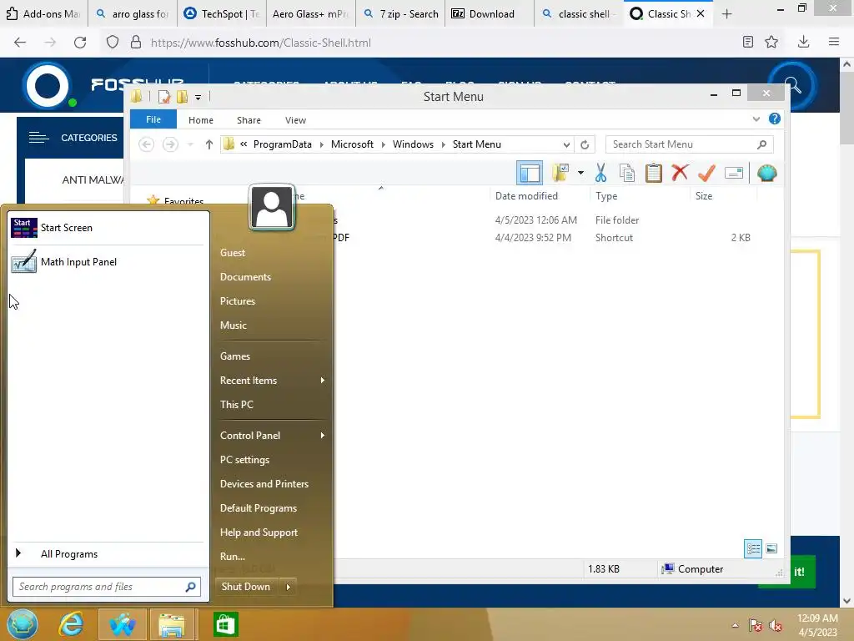This screenshot has height=641, width=854.
Task: Click the orange checkmark Properties icon
Action: [x=706, y=173]
